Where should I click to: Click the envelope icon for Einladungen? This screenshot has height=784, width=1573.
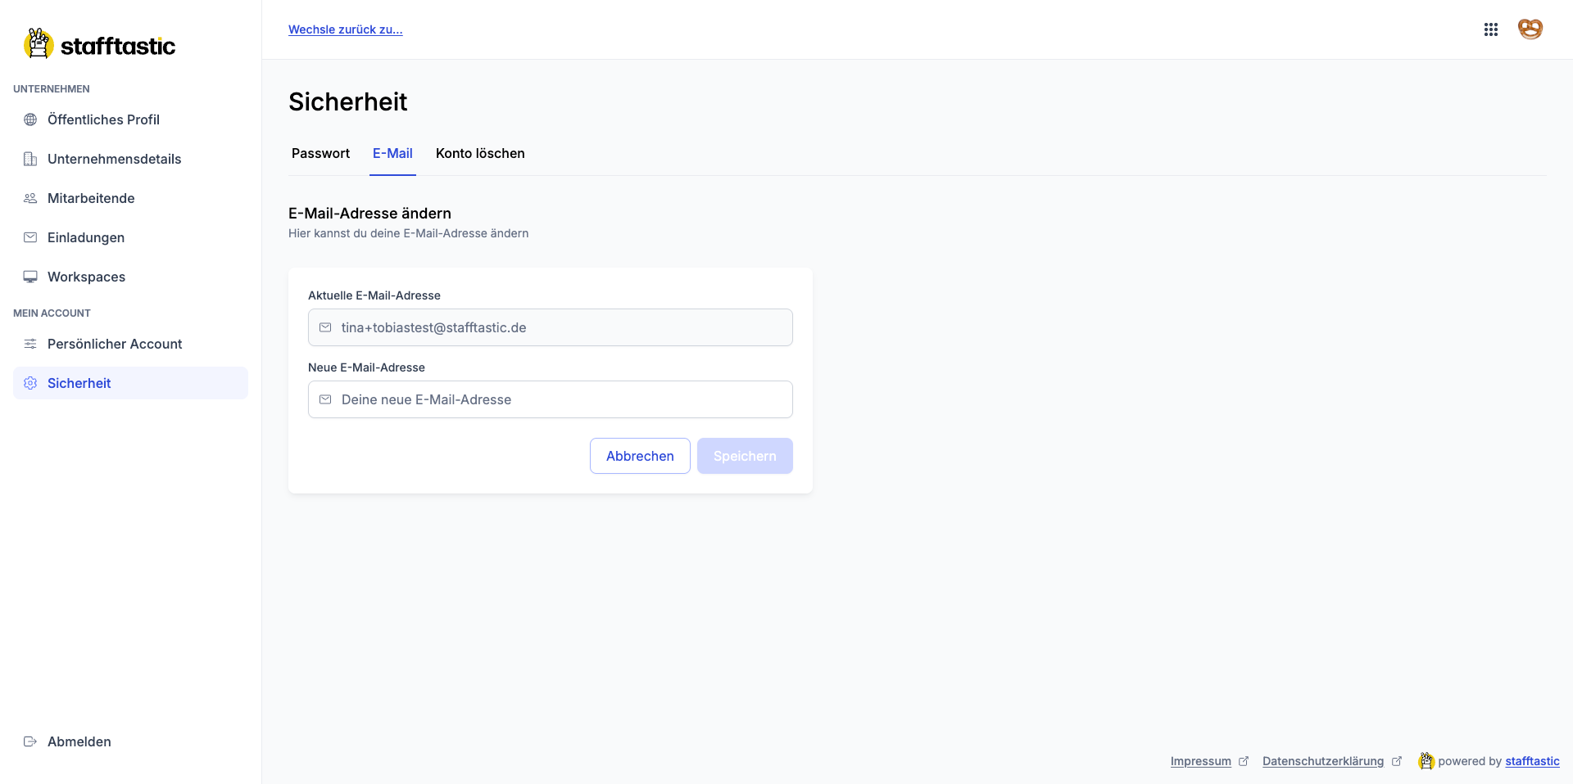click(30, 237)
